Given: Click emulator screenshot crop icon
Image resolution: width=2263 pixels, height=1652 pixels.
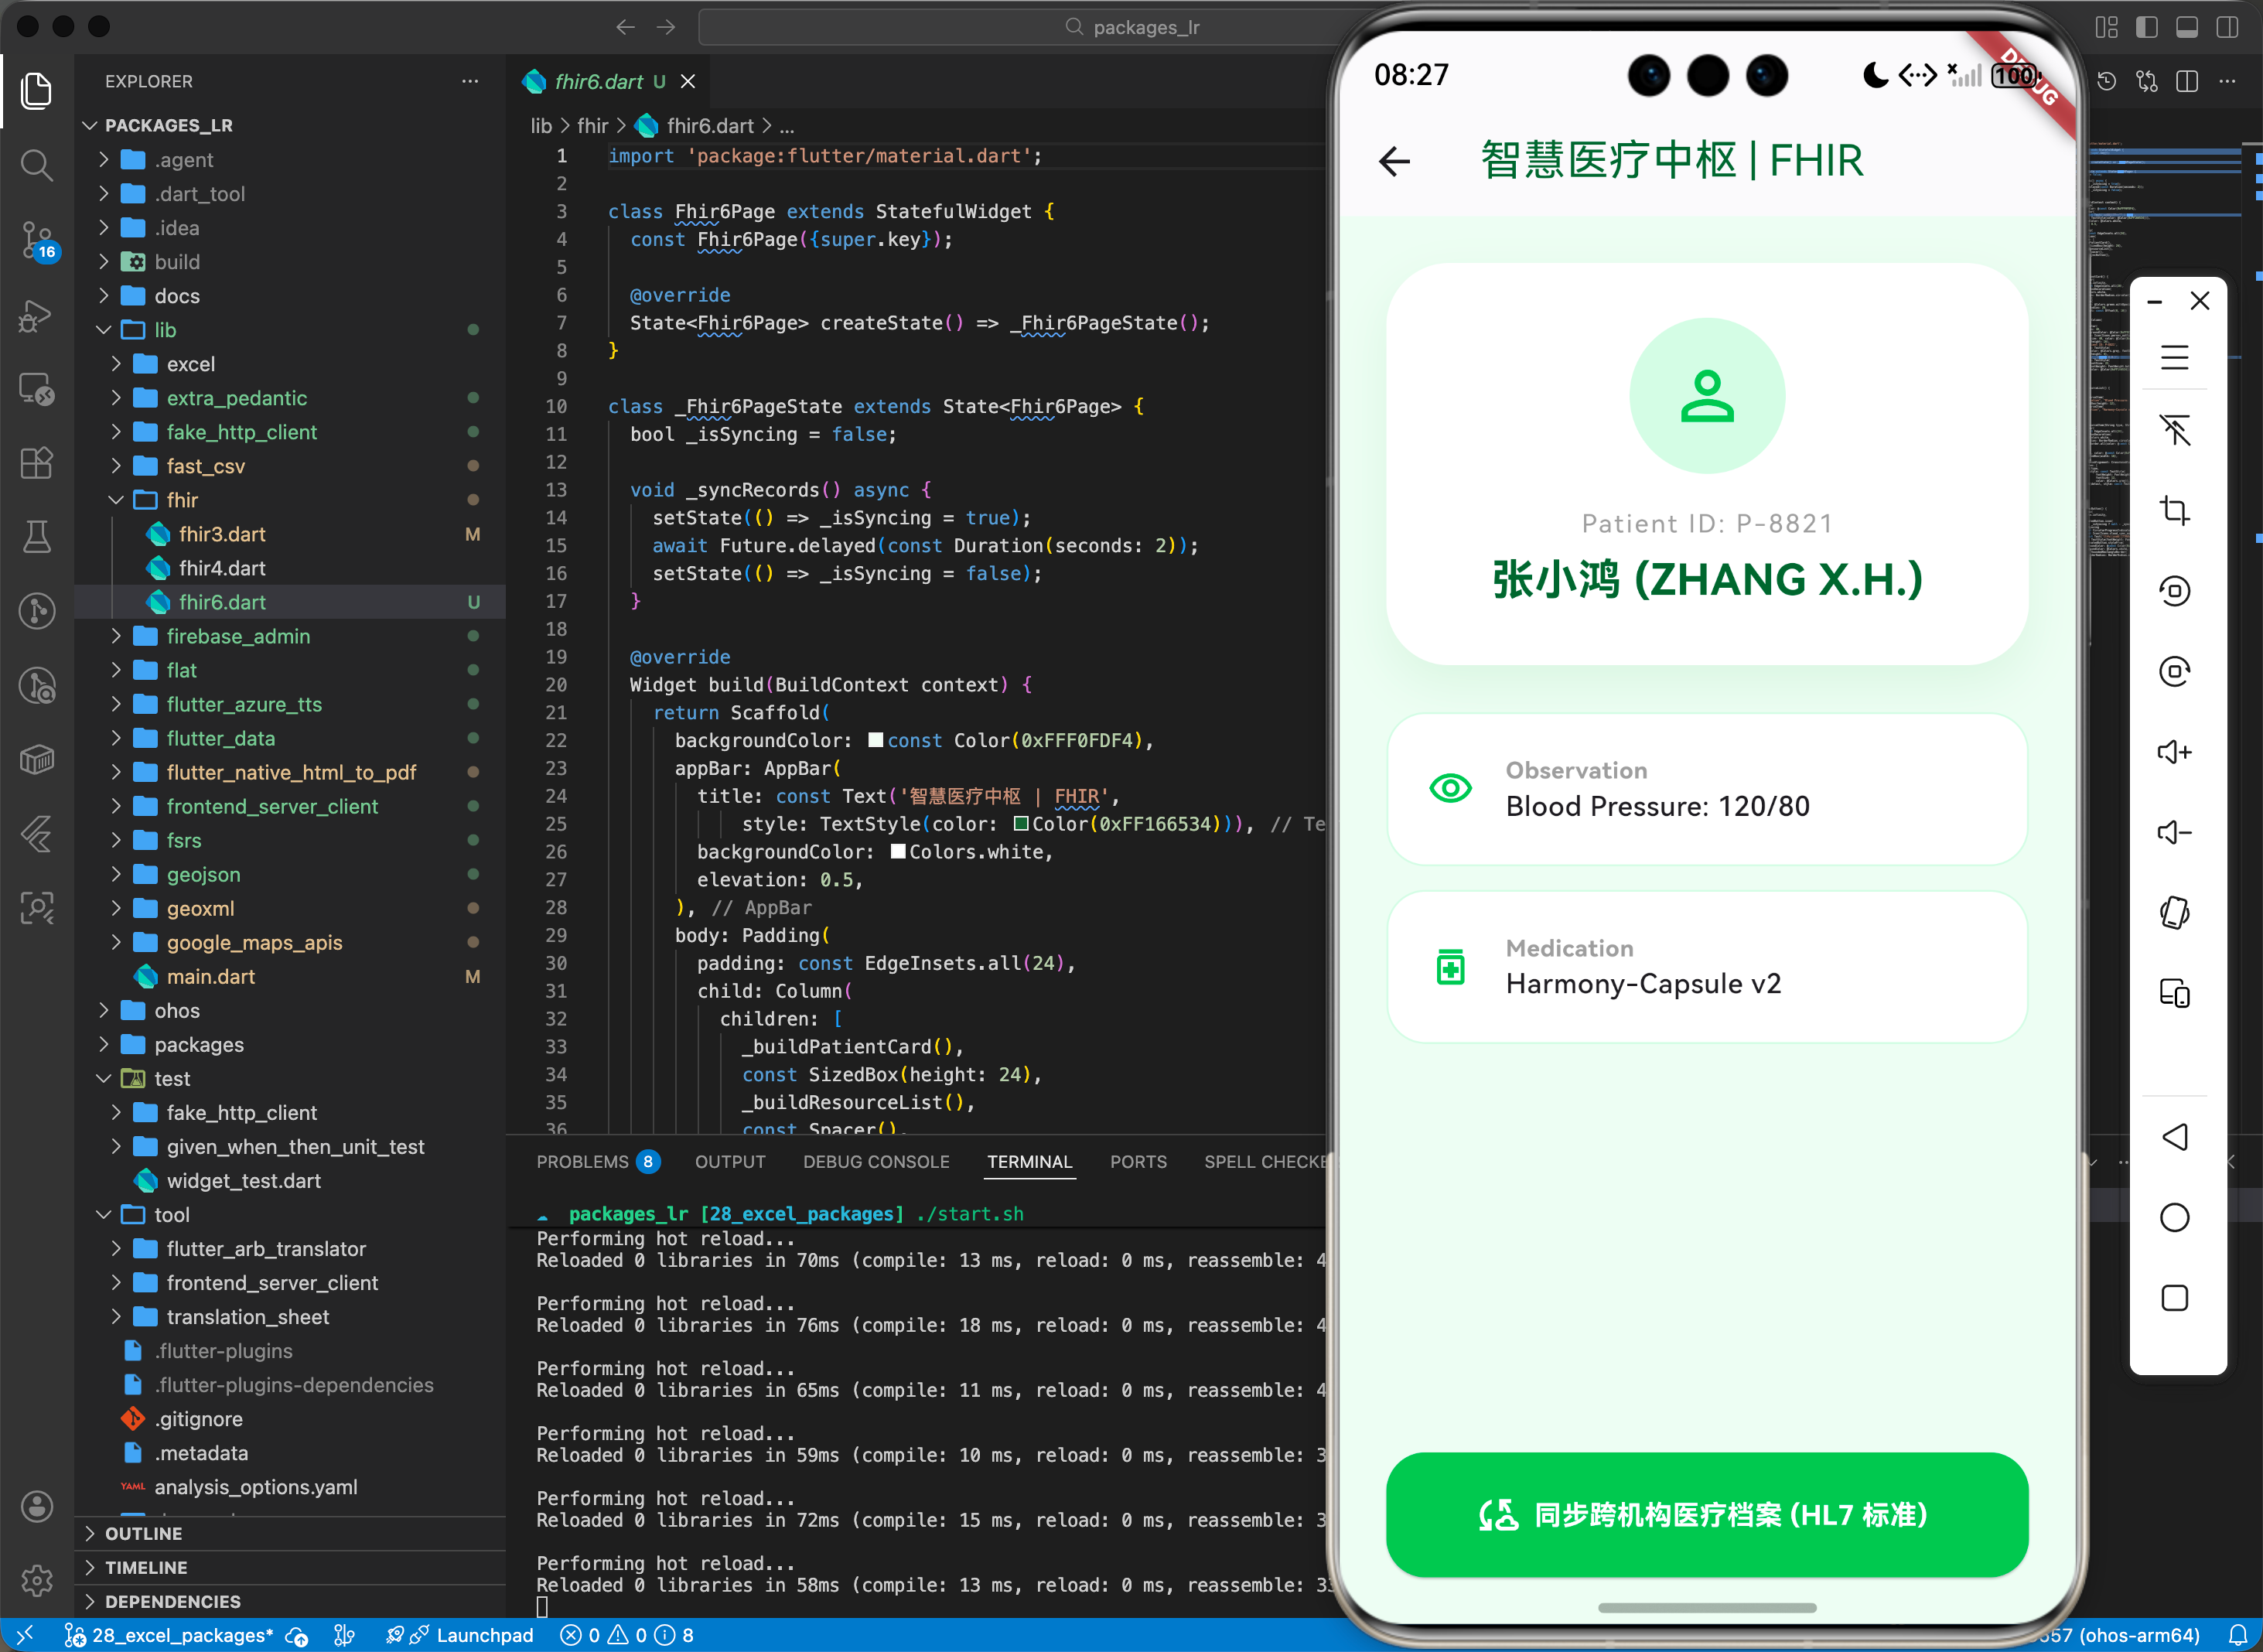Looking at the screenshot, I should click(x=2174, y=511).
